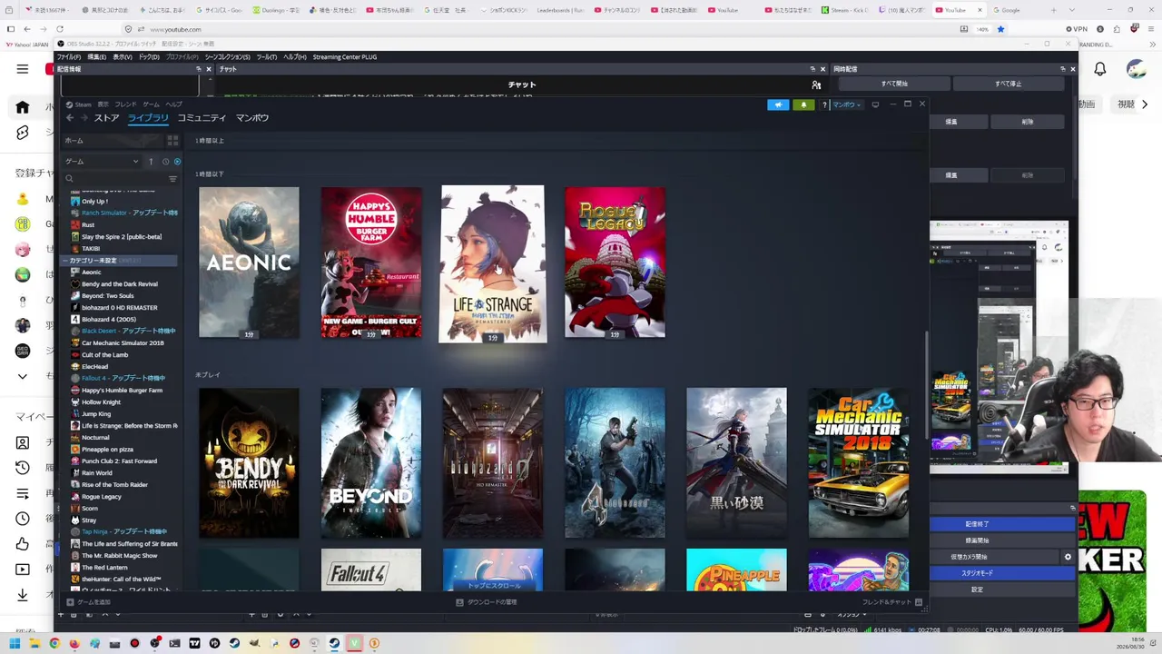
Task: Go to YouTube Home sidebar icon
Action: (23, 107)
